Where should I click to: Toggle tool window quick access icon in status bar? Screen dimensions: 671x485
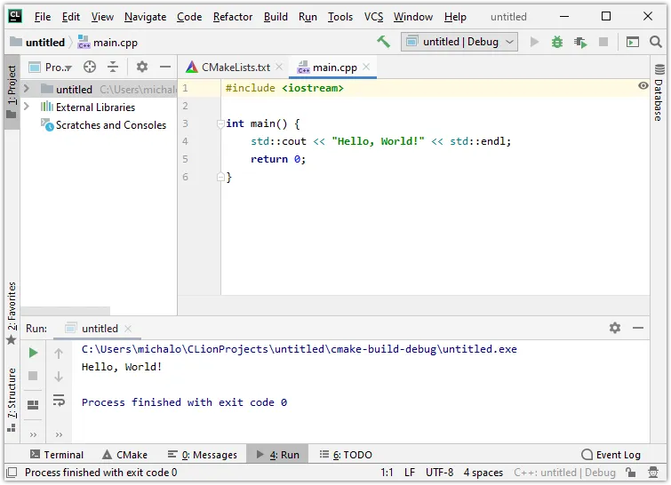(12, 473)
